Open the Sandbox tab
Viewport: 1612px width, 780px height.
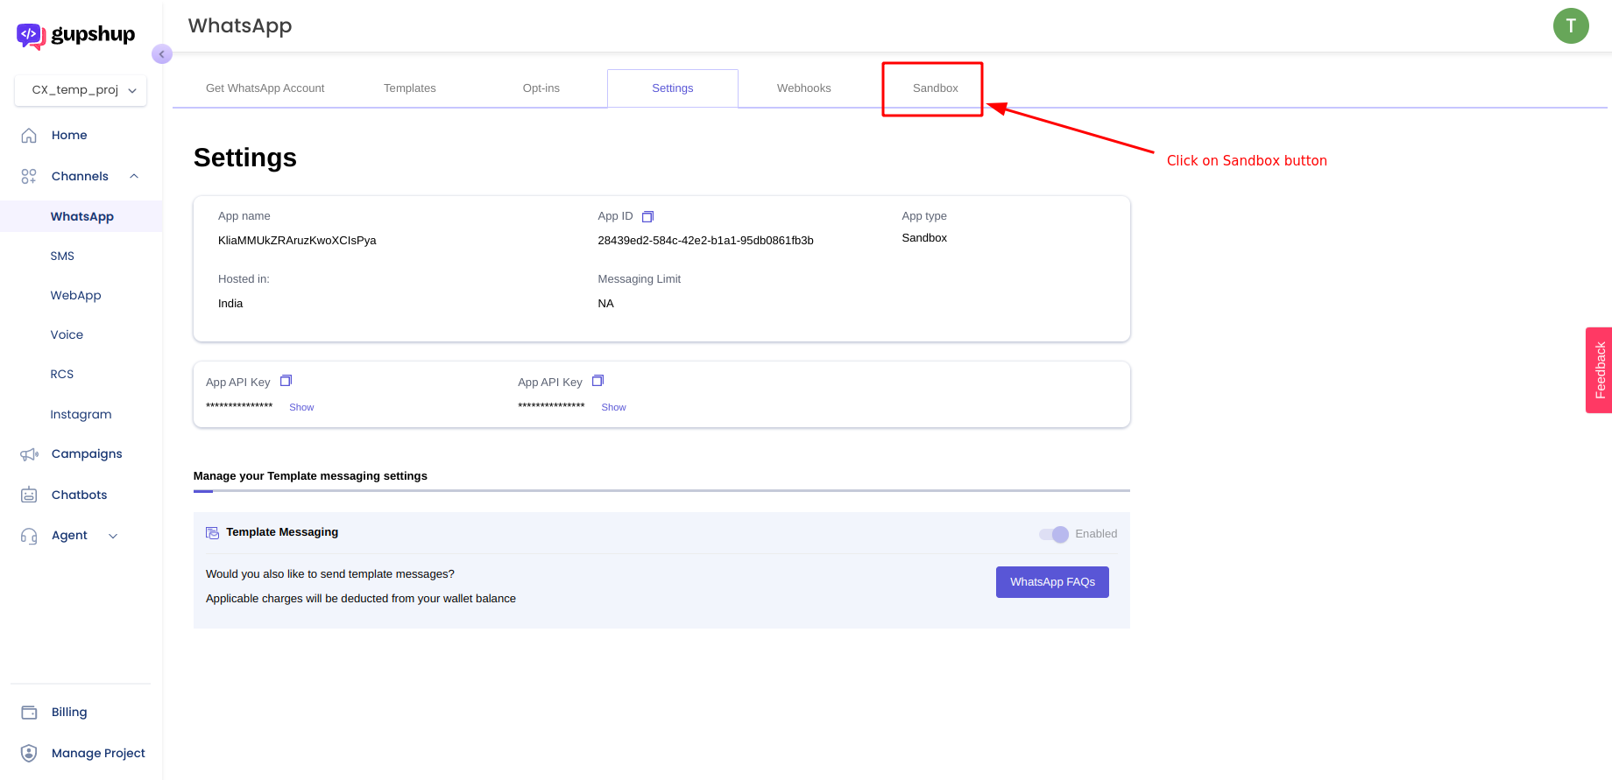pos(935,88)
